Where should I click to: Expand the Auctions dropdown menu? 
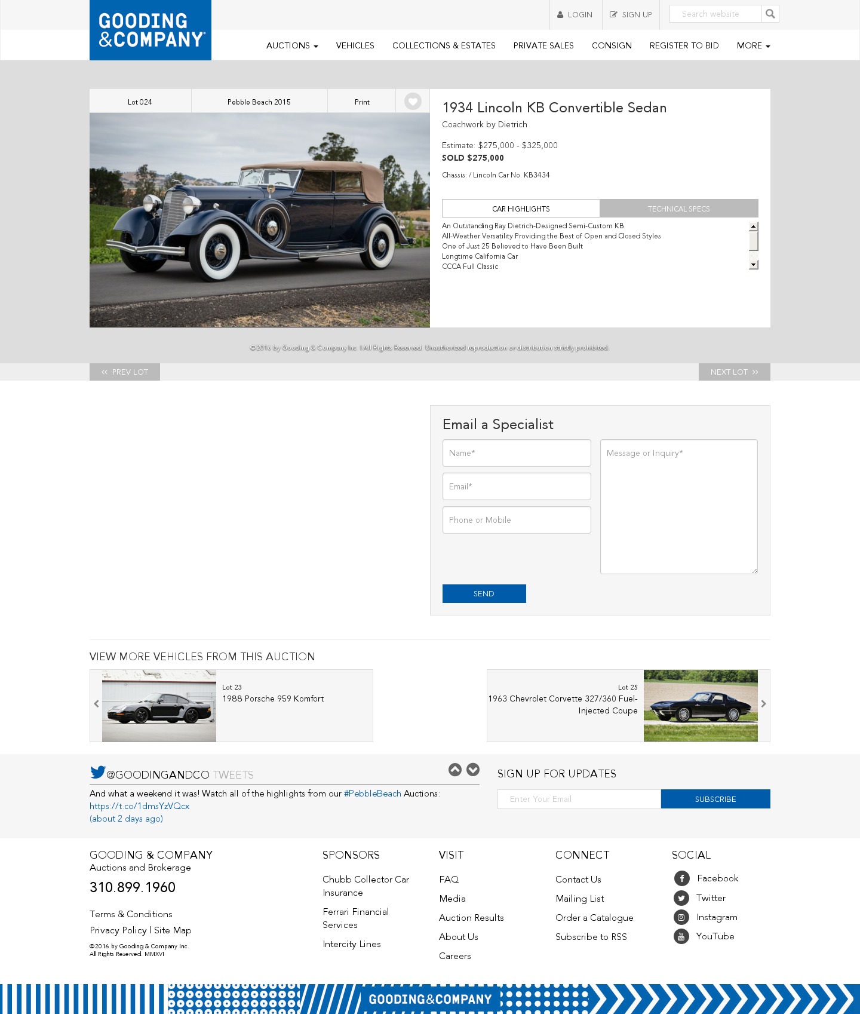tap(292, 45)
